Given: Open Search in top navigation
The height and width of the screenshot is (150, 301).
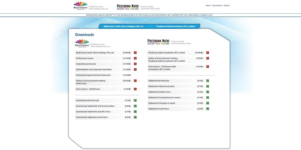Looking at the screenshot, I should 227,5.
